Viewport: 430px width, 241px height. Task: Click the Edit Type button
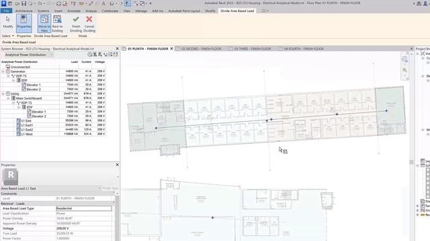click(110, 189)
